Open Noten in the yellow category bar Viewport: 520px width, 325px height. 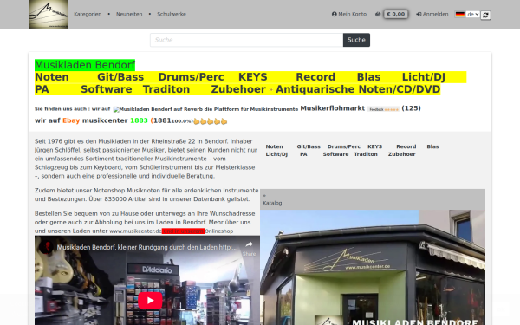[52, 77]
